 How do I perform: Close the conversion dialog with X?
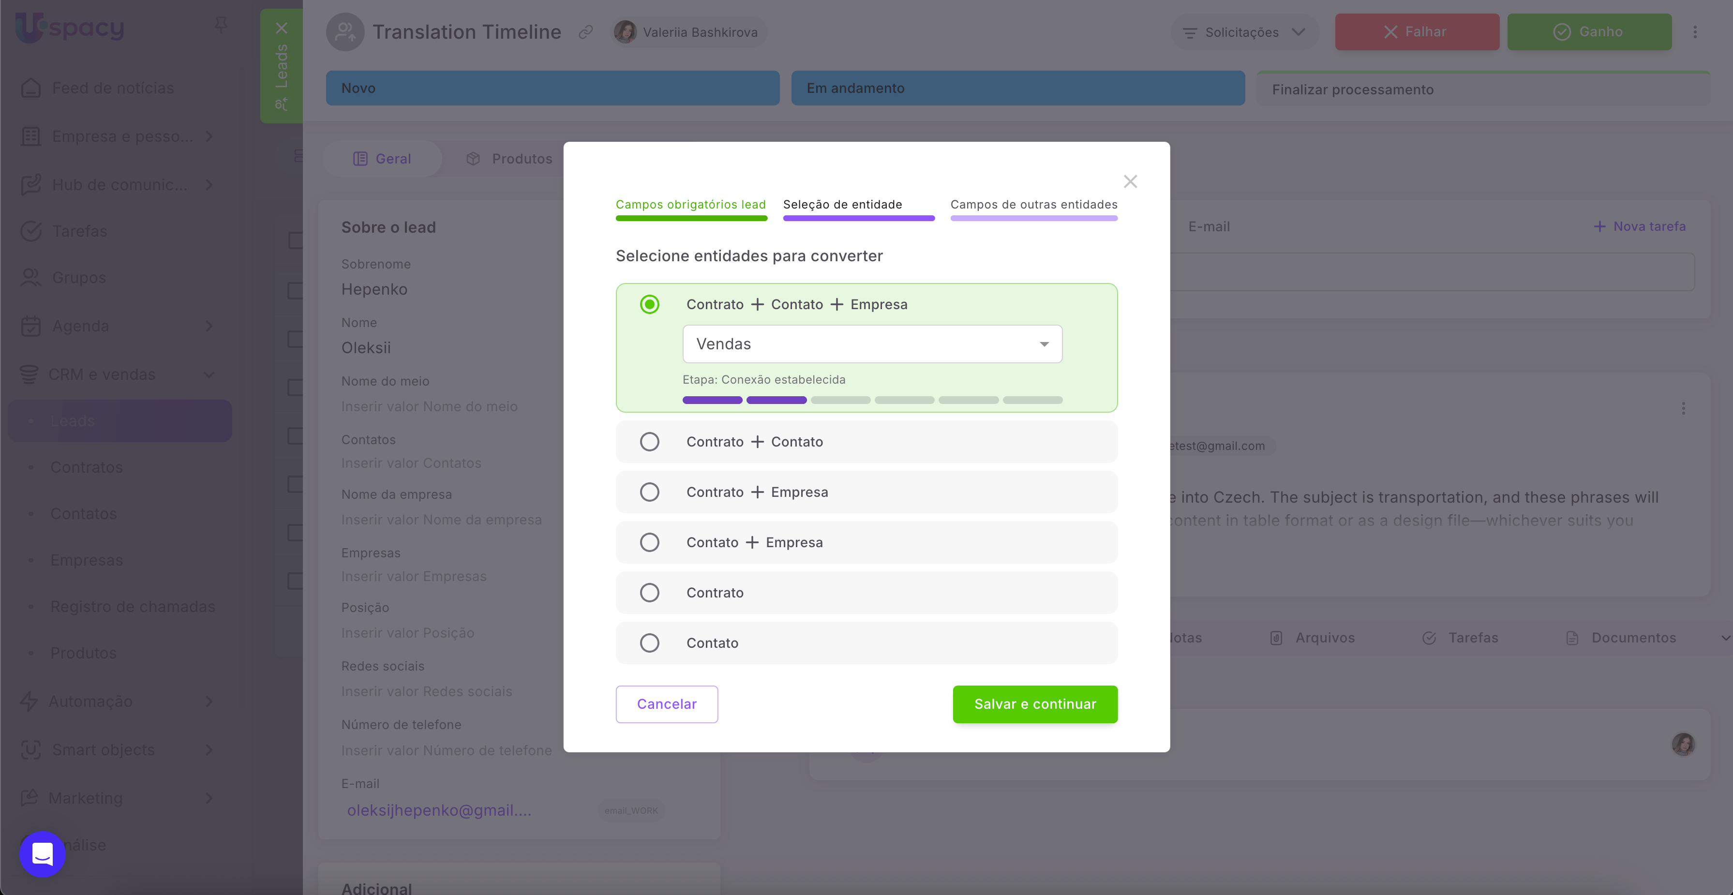pos(1130,182)
